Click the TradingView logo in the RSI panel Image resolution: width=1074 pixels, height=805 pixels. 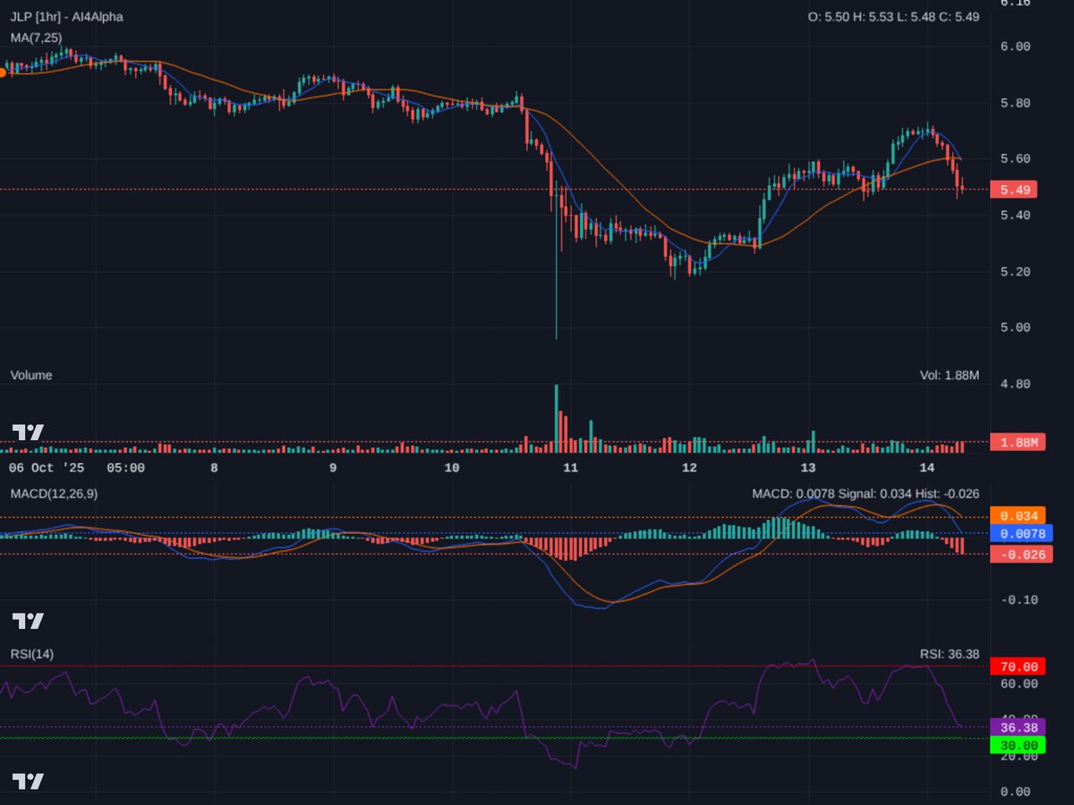(27, 782)
